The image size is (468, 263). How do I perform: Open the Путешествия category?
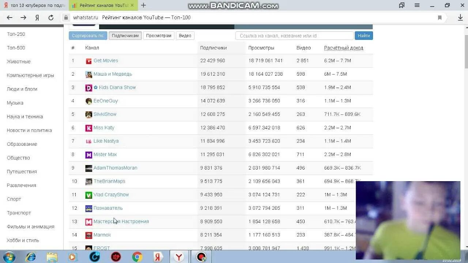click(x=22, y=172)
